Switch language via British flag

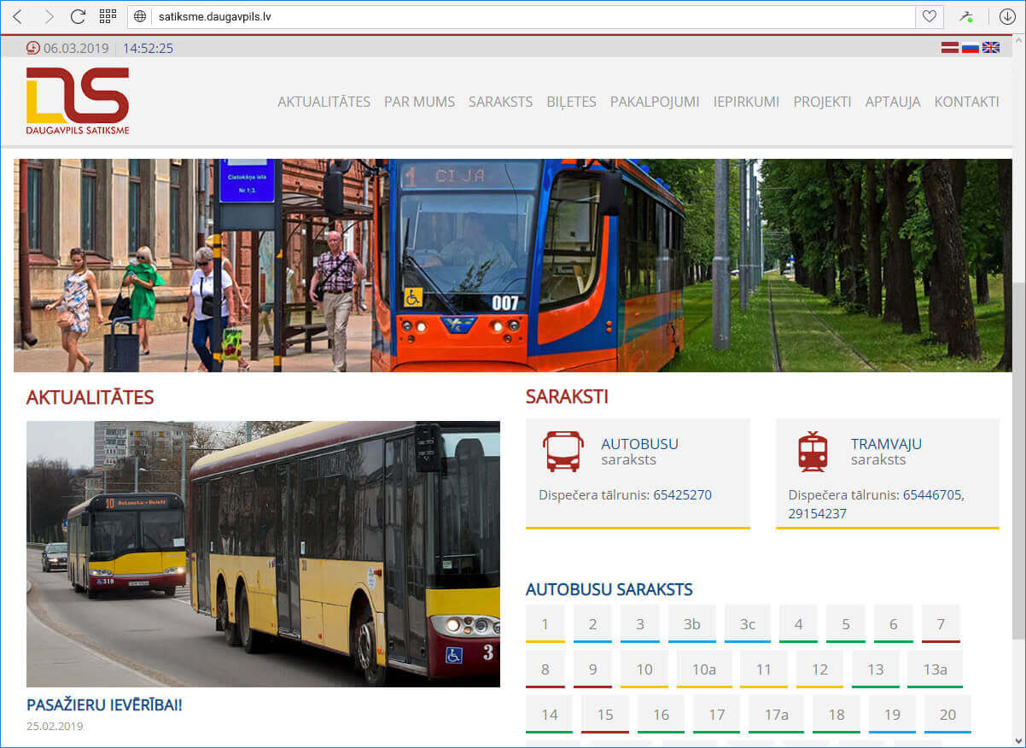(991, 48)
